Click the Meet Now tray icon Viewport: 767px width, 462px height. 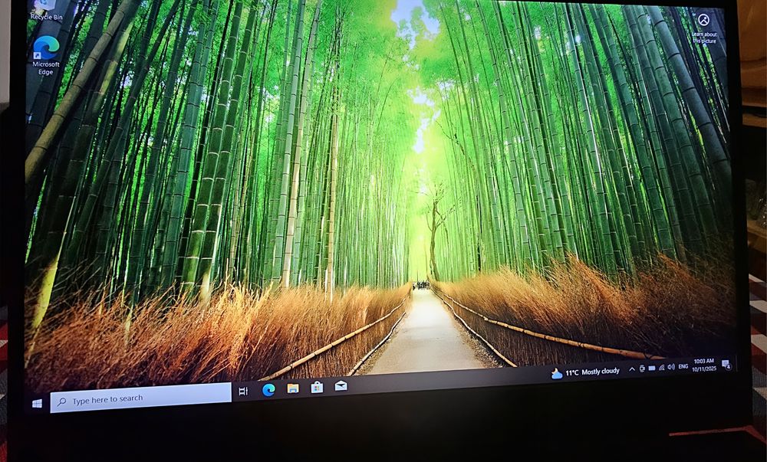click(642, 369)
